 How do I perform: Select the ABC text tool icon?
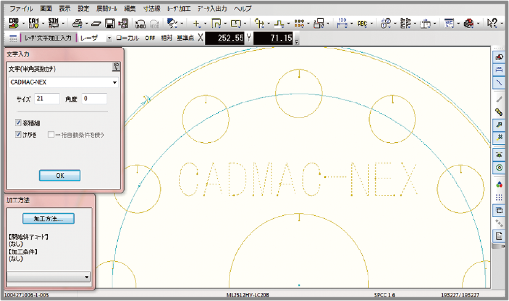362,23
